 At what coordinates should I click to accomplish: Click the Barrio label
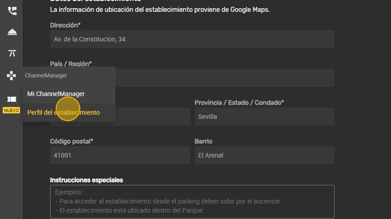click(x=203, y=141)
